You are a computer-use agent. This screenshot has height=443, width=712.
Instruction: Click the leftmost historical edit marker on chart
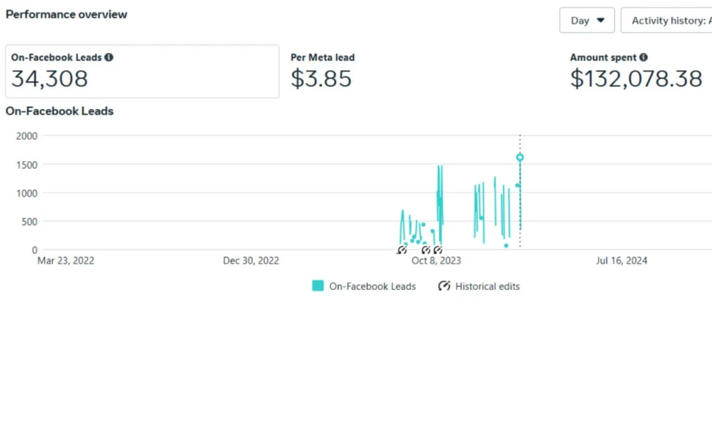pos(402,250)
